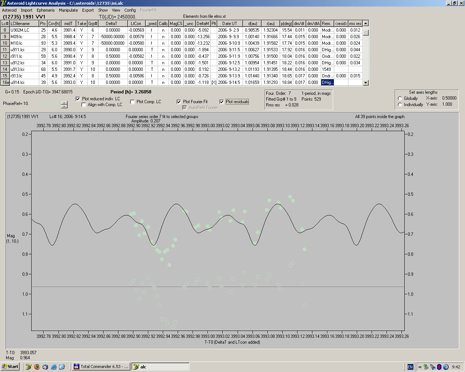Click the EN language indicator

pos(410,367)
